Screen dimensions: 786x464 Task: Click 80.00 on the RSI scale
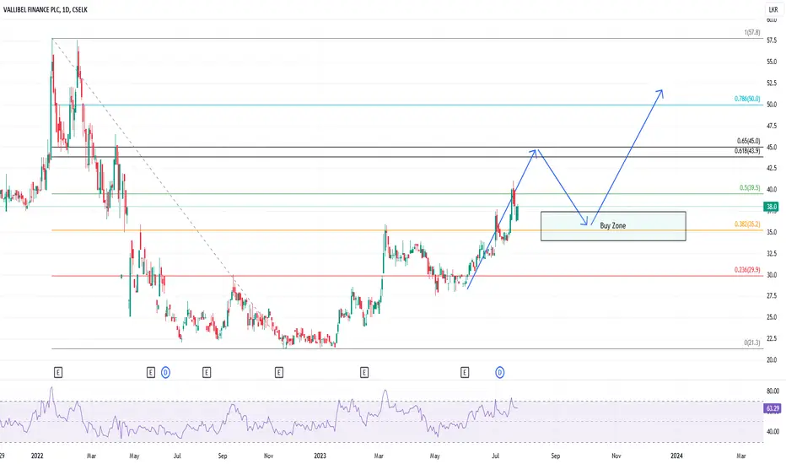773,391
